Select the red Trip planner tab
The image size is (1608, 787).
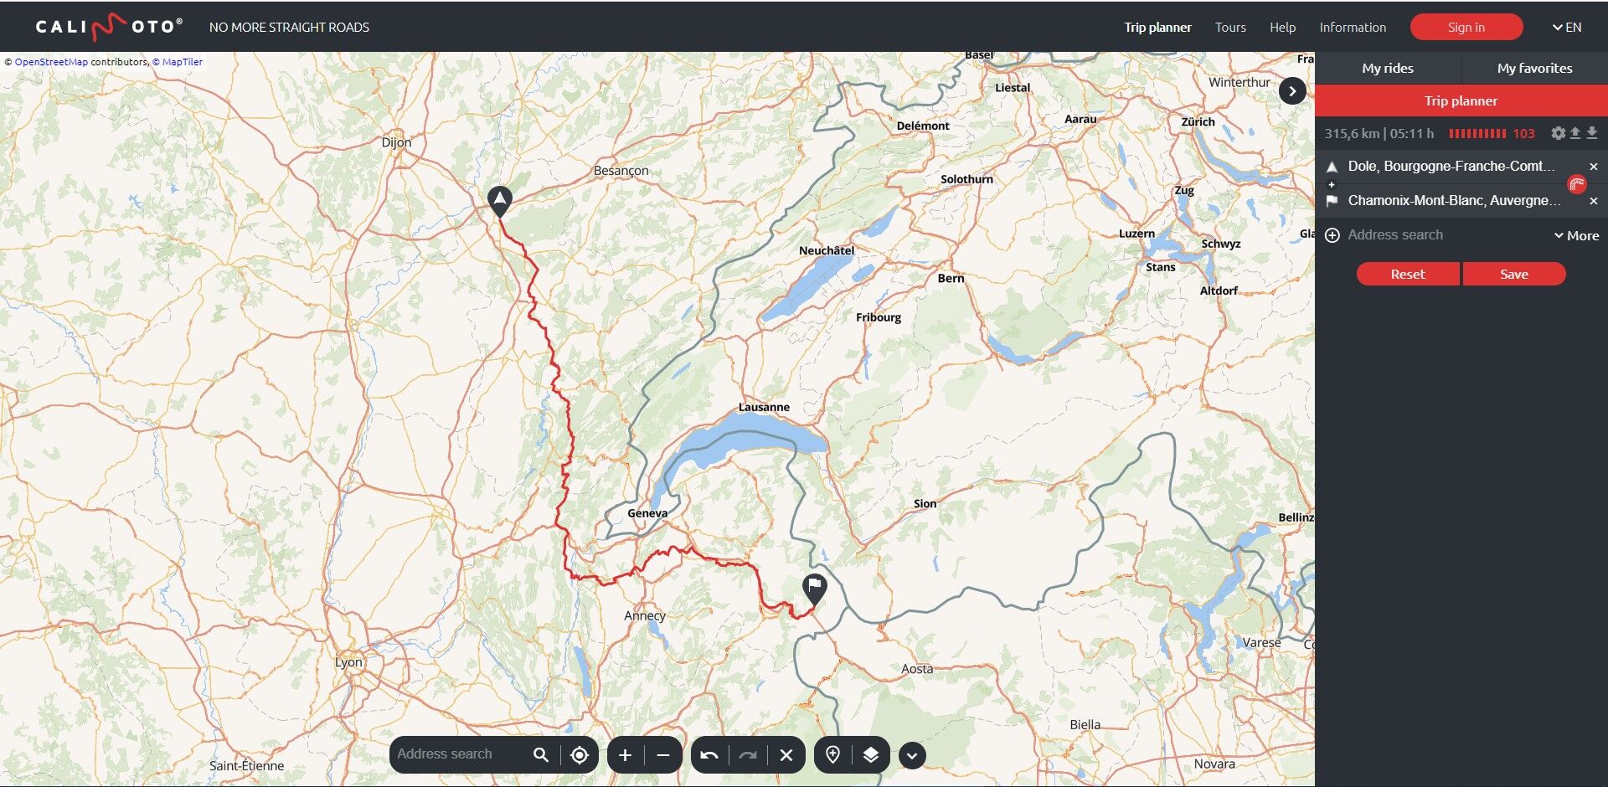point(1461,100)
